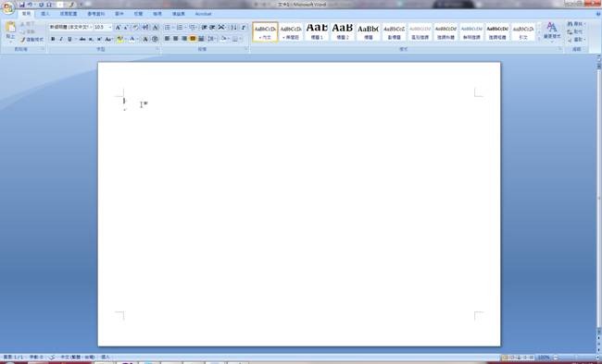Toggle Subscript formatting
Screen dimensions: 602x364
91,39
